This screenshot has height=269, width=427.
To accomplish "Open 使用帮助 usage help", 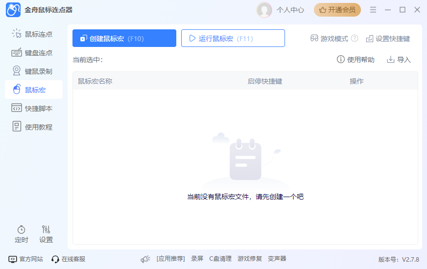I will pos(356,60).
